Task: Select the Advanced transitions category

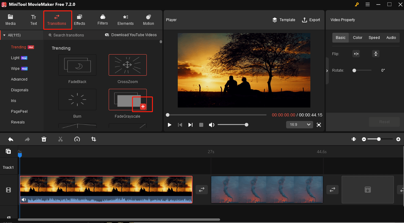Action: [19, 79]
